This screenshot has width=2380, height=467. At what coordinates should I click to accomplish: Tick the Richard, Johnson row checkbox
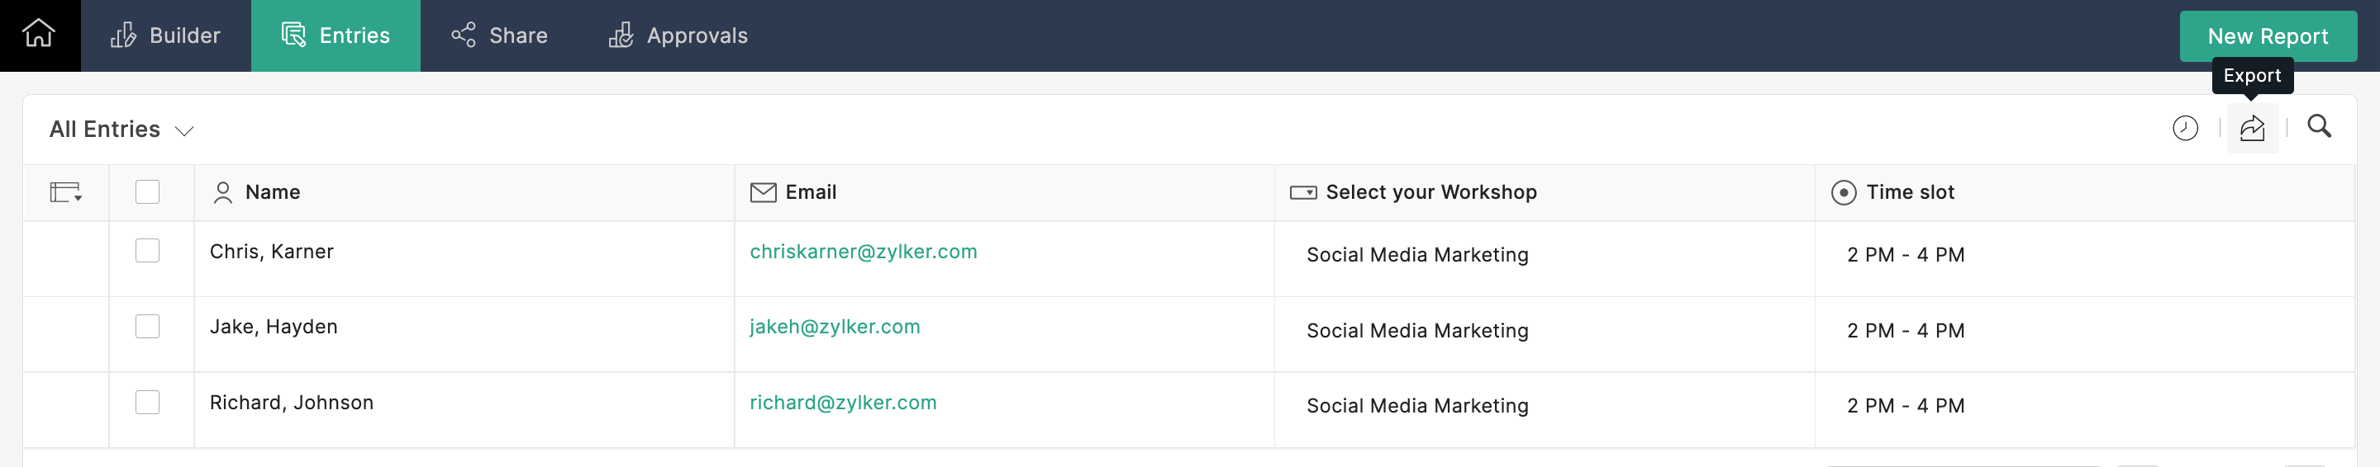point(147,403)
